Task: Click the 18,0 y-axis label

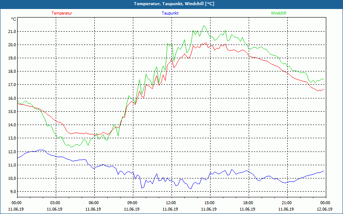Action: coord(12,71)
